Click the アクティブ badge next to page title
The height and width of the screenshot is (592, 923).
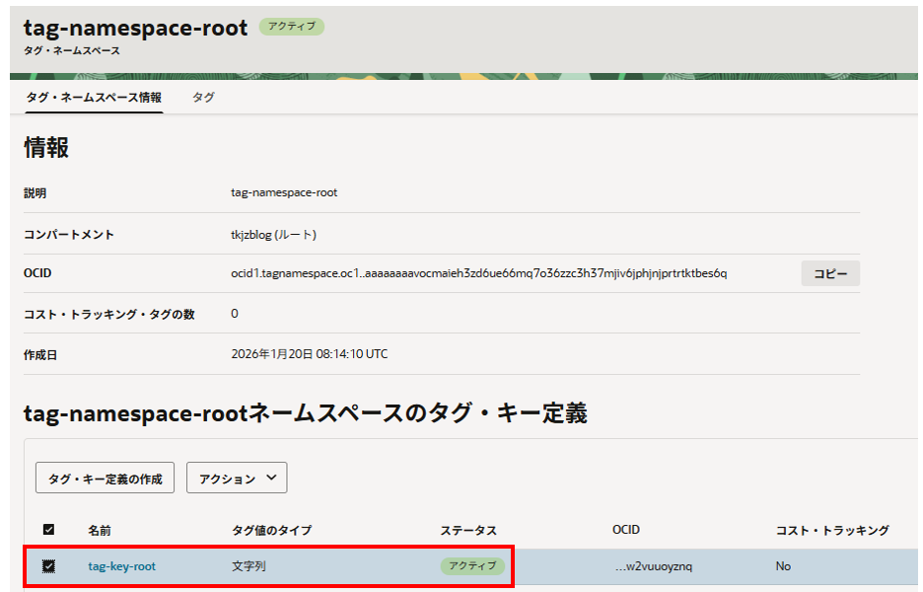291,27
